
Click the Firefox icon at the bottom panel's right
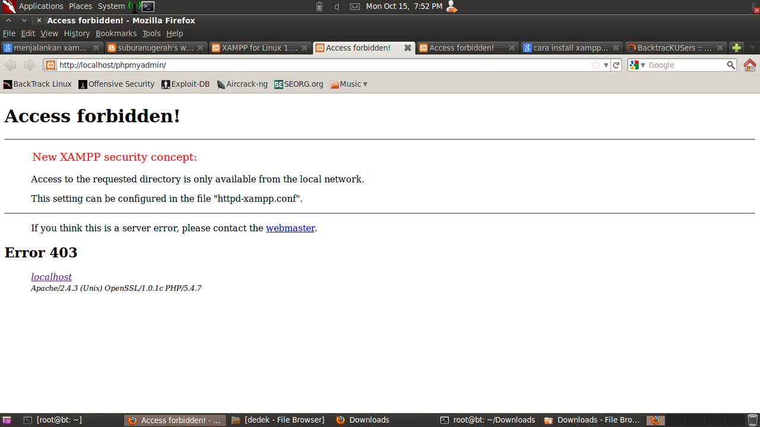pos(655,420)
